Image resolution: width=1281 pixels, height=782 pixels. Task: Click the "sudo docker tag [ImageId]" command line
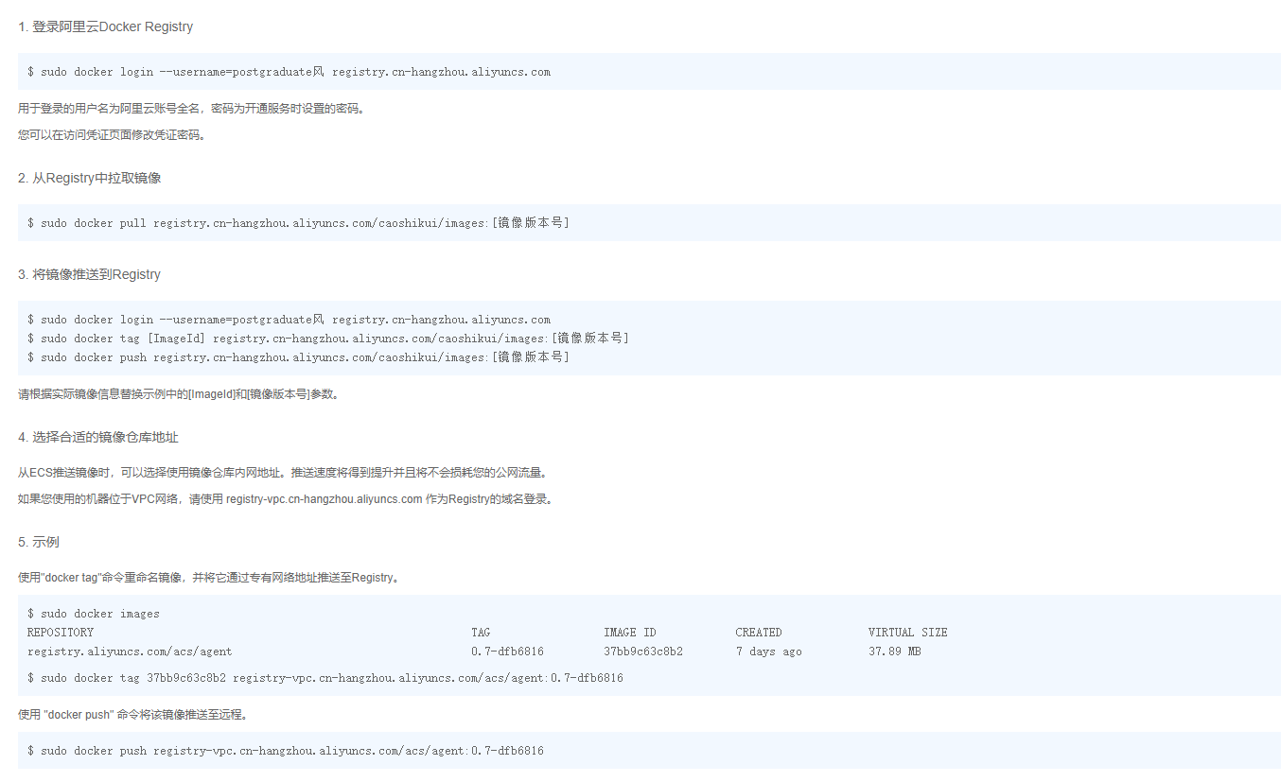pos(327,339)
